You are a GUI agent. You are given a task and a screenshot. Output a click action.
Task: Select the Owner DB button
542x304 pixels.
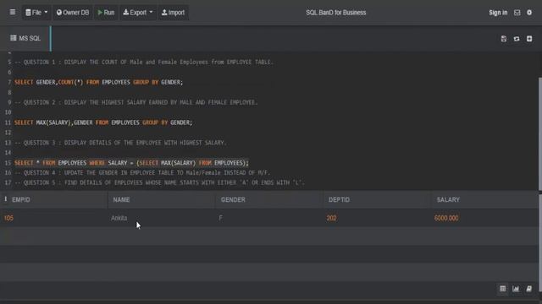[73, 13]
